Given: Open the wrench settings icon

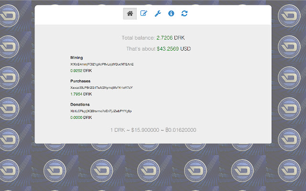Looking at the screenshot, I should 158,13.
